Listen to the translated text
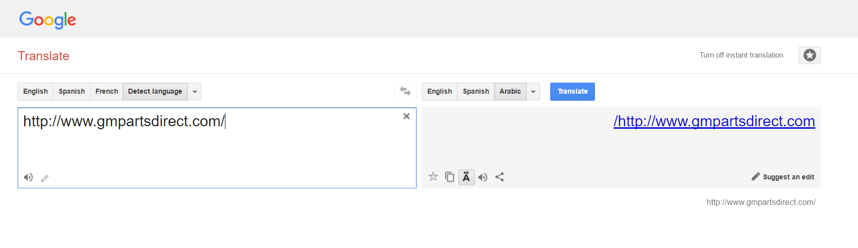Viewport: 858px width, 248px height. pyautogui.click(x=483, y=177)
